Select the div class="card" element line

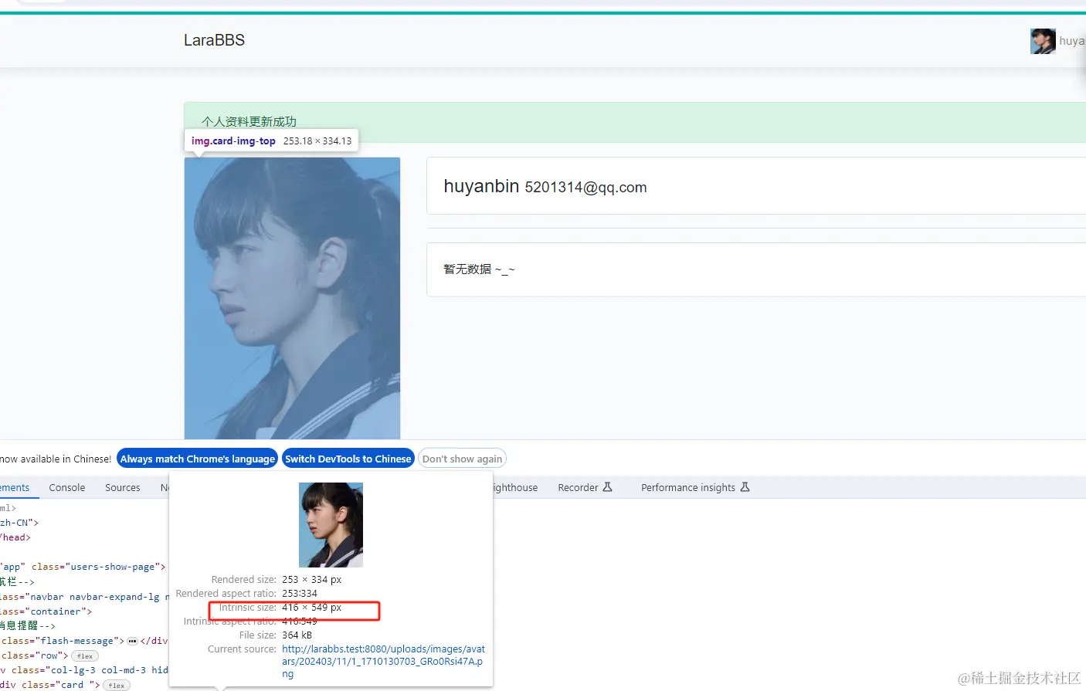[x=50, y=685]
